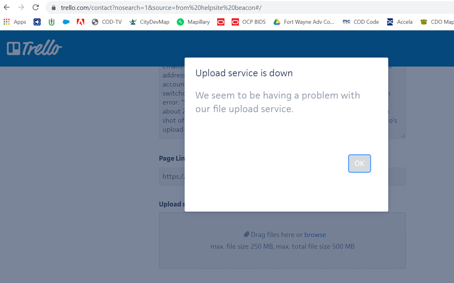Click the browser forward arrow
The width and height of the screenshot is (454, 283).
(x=21, y=8)
